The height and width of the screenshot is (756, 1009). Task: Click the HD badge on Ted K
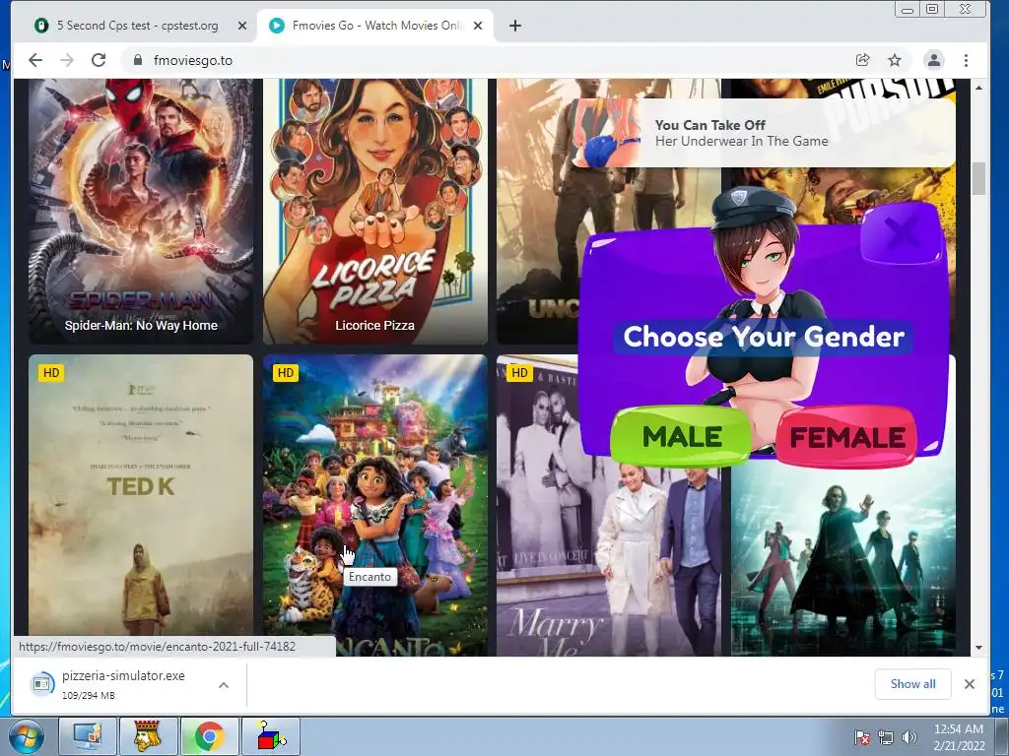coord(51,373)
